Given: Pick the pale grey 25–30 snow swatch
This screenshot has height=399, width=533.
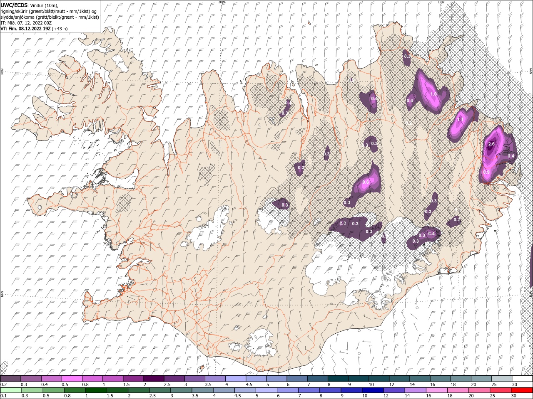Looking at the screenshot, I should 502,379.
